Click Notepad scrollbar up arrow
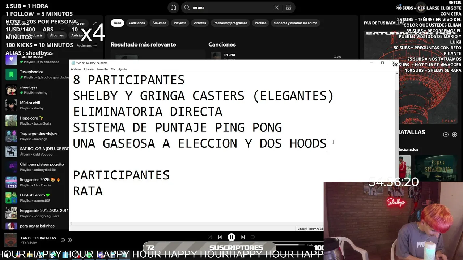The width and height of the screenshot is (463, 260). point(397,74)
